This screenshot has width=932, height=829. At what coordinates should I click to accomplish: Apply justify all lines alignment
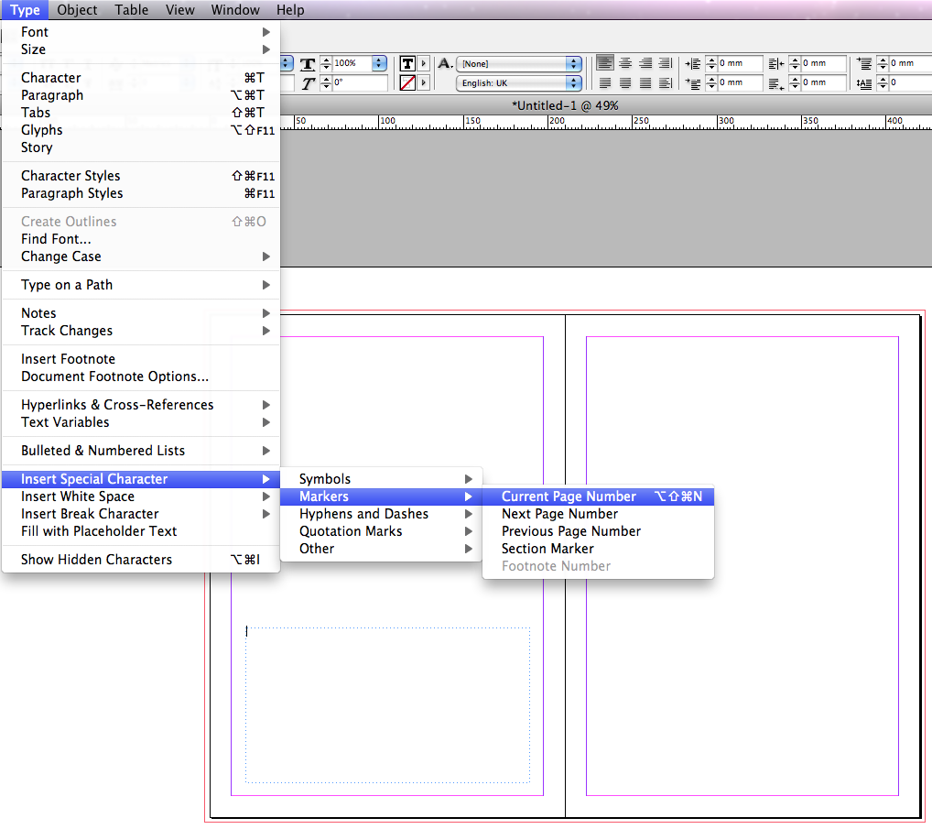pyautogui.click(x=645, y=83)
